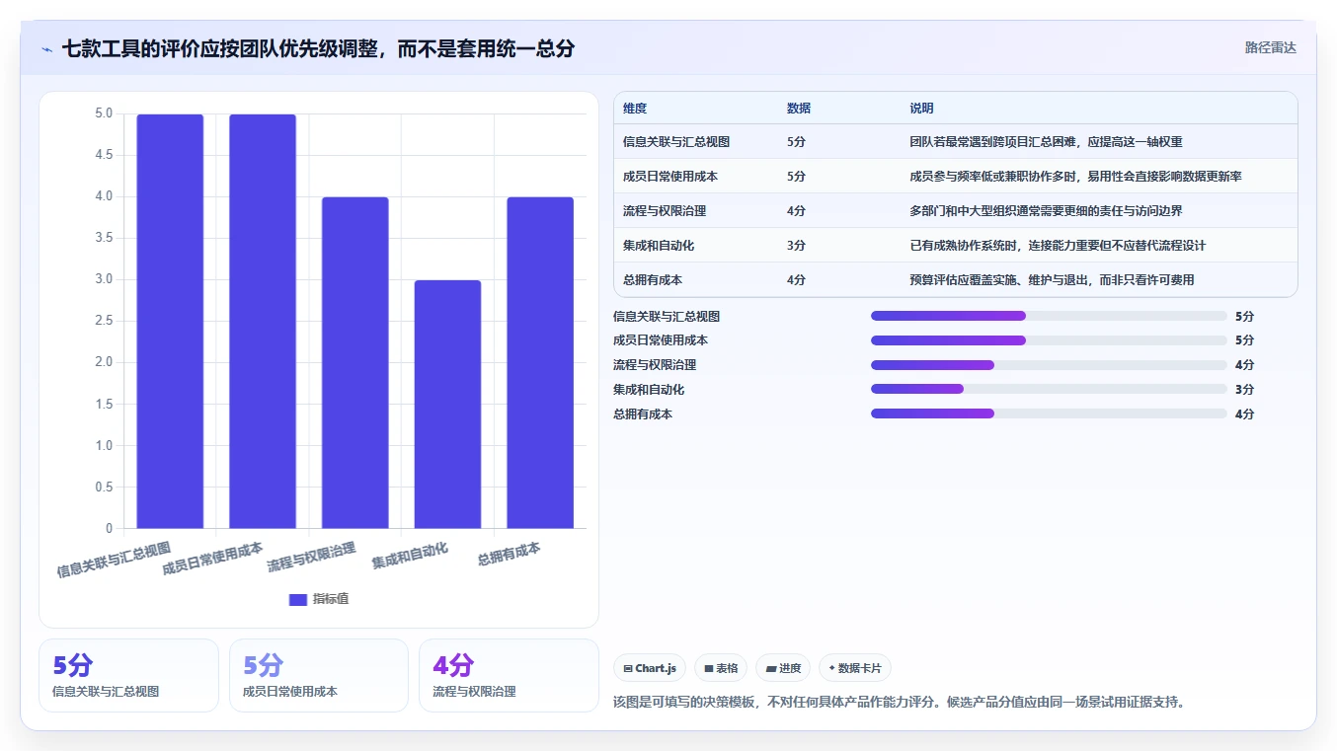Click the 总拥有成本 progress bar

(1049, 413)
